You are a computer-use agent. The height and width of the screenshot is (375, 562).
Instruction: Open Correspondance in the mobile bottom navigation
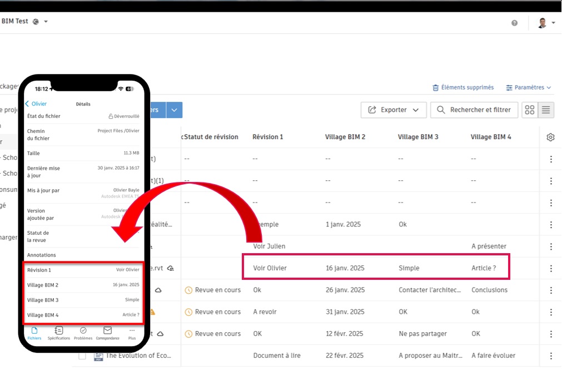pos(107,333)
